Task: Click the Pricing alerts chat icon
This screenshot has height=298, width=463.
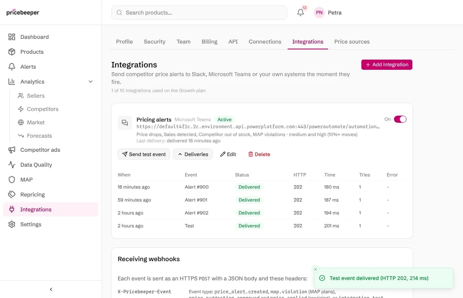Action: tap(125, 122)
